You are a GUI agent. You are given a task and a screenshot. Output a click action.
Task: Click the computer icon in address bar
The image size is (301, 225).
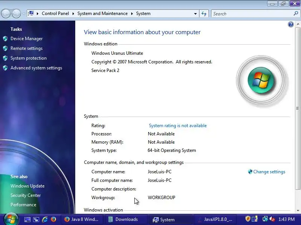pyautogui.click(x=31, y=13)
